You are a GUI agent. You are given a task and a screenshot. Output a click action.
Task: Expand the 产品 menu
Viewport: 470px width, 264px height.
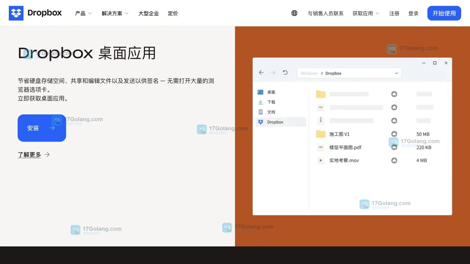pos(83,13)
